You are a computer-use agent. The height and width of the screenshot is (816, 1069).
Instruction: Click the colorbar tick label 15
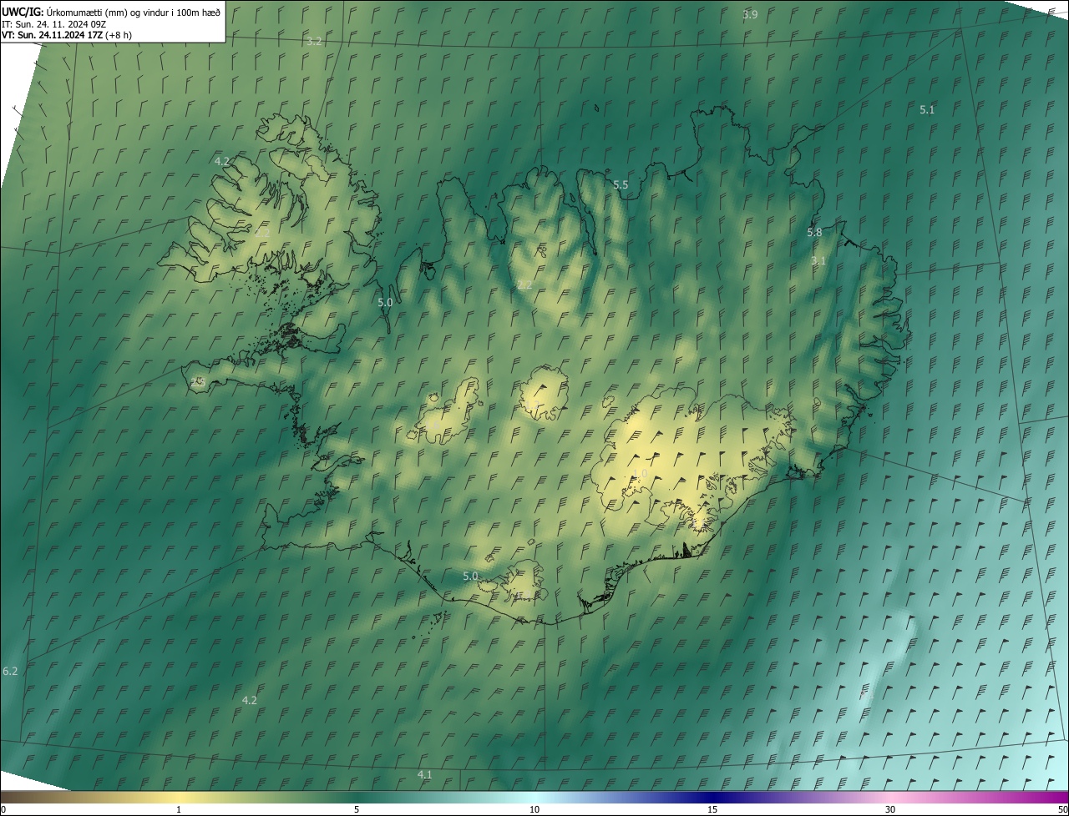[712, 809]
